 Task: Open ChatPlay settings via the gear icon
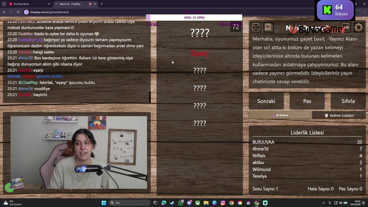(359, 27)
